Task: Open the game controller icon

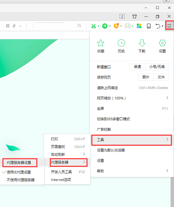Action: [x=127, y=26]
